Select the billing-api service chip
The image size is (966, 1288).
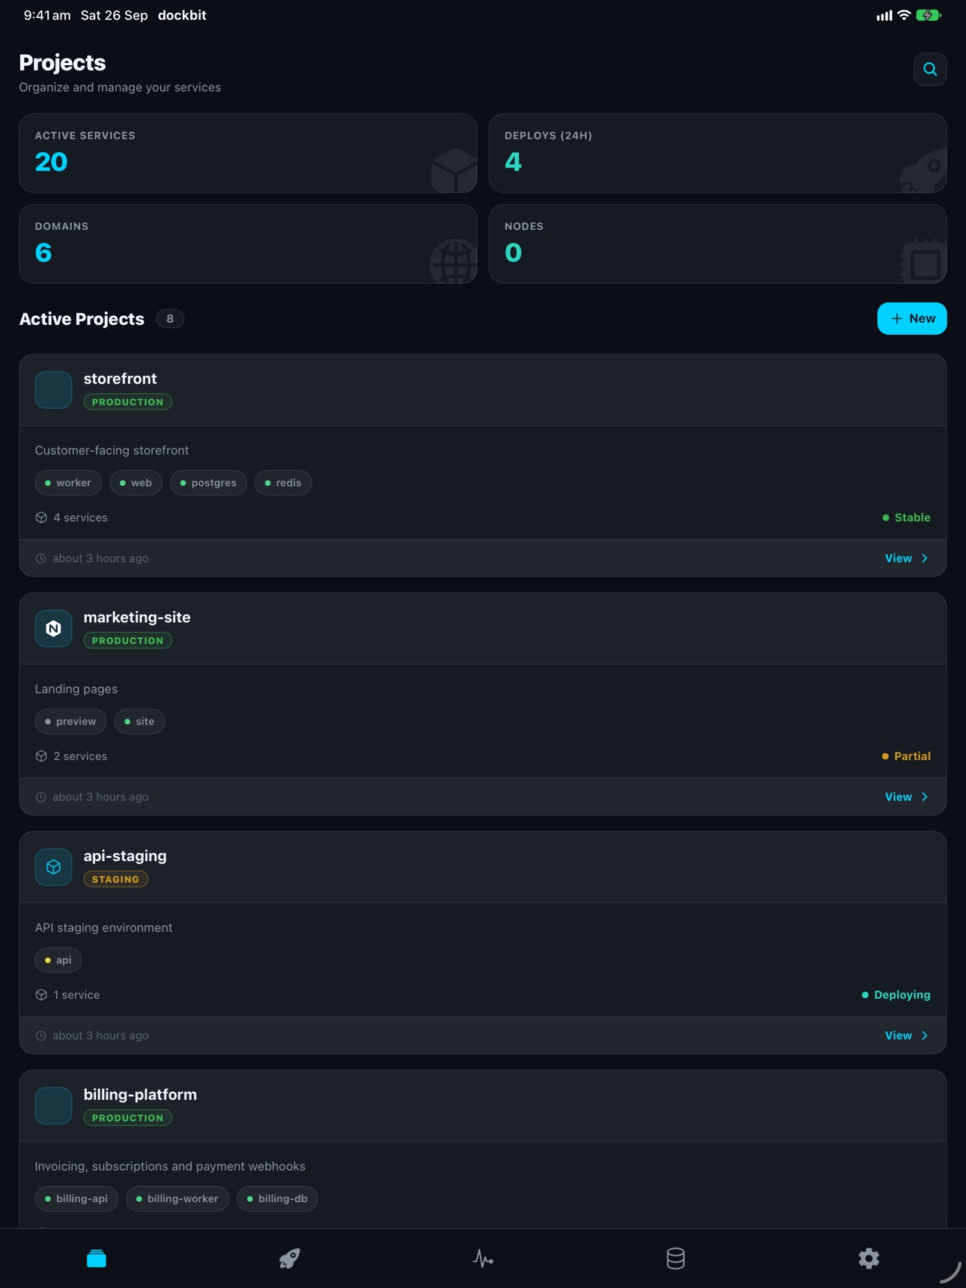point(76,1199)
